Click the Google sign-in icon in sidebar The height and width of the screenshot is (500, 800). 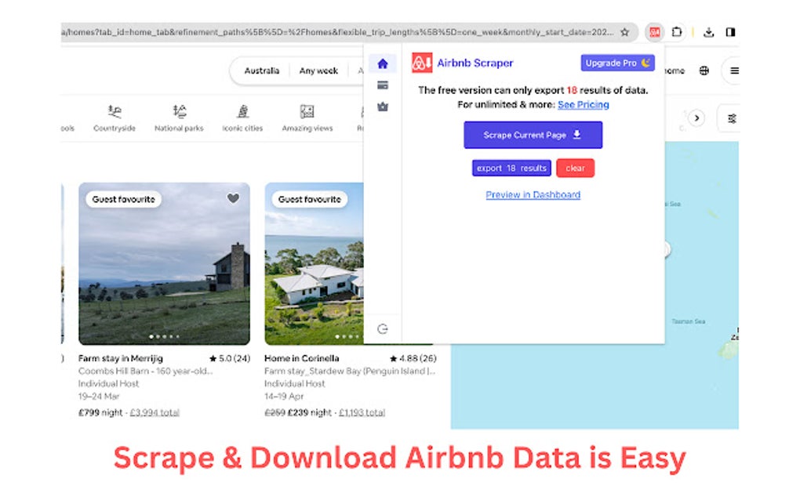click(x=382, y=328)
